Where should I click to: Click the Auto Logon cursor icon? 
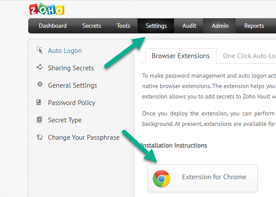(39, 50)
